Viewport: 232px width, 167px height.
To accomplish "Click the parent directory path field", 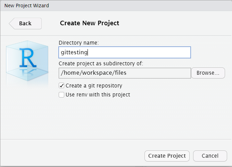I will click(x=125, y=73).
